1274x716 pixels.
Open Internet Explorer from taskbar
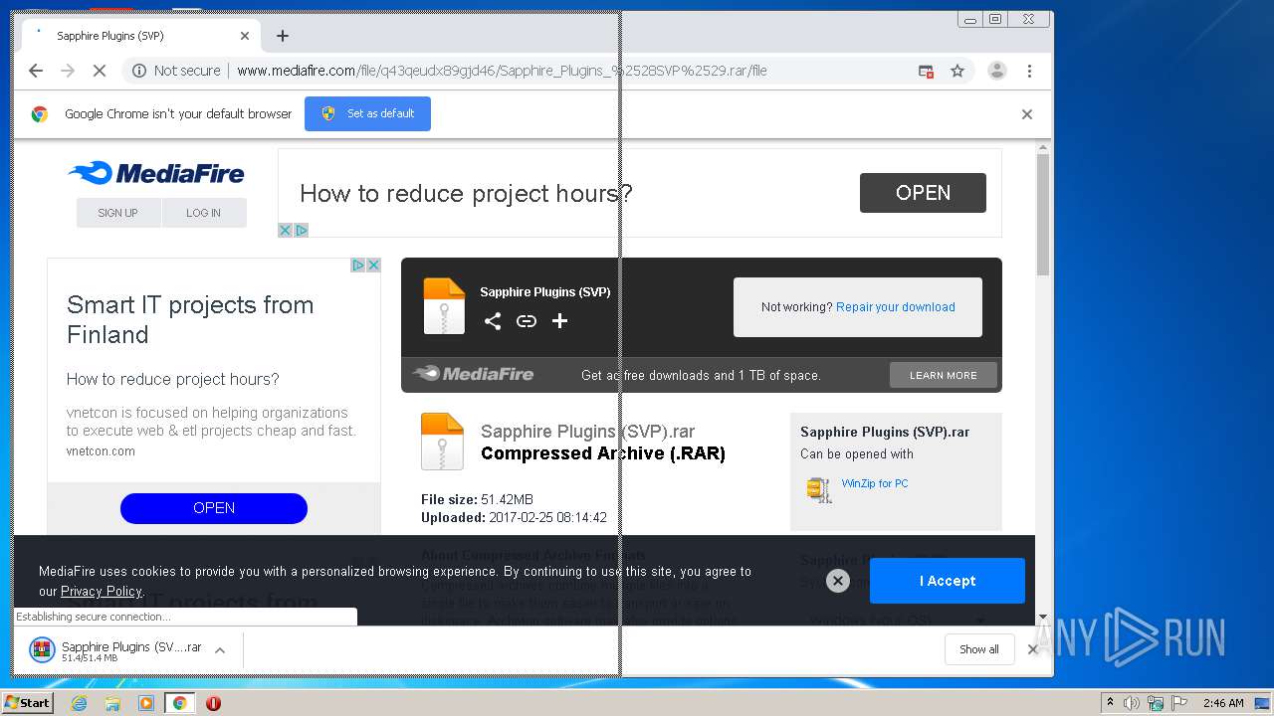(79, 703)
